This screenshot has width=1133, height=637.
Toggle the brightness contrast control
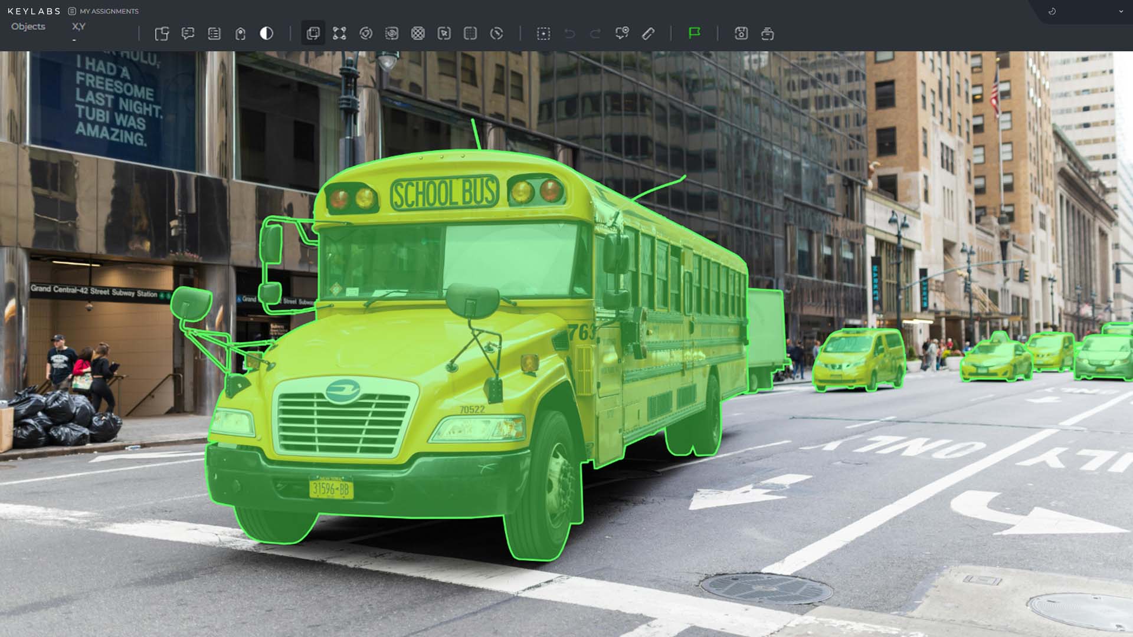pos(267,34)
